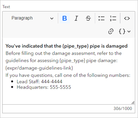Apply italic formatting
138x118 pixels.
coord(76,18)
